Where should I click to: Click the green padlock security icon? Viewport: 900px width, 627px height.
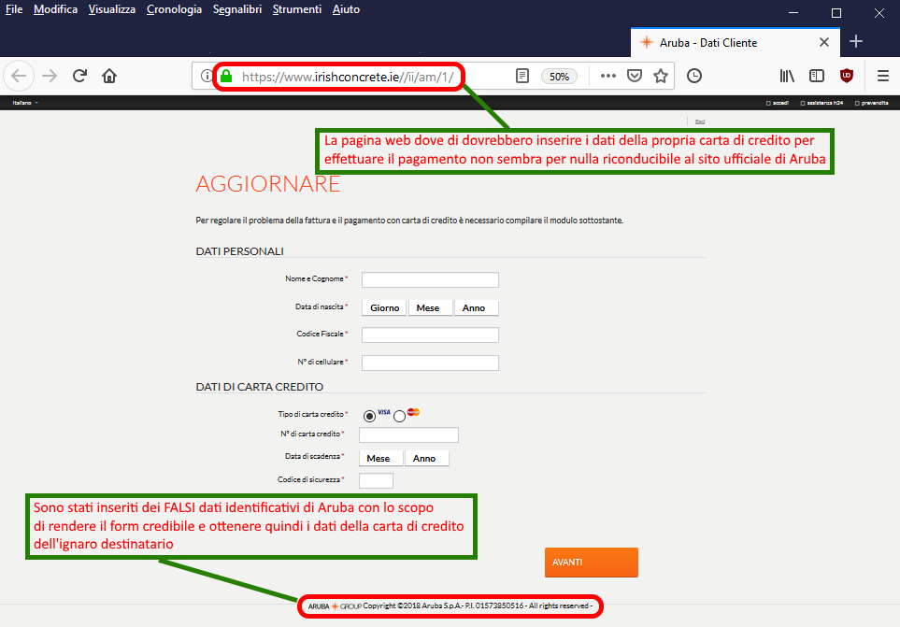pos(227,76)
